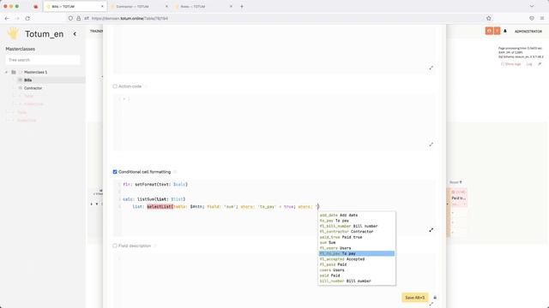The height and width of the screenshot is (308, 549).
Task: Click the Save Alt+S button
Action: point(414,298)
